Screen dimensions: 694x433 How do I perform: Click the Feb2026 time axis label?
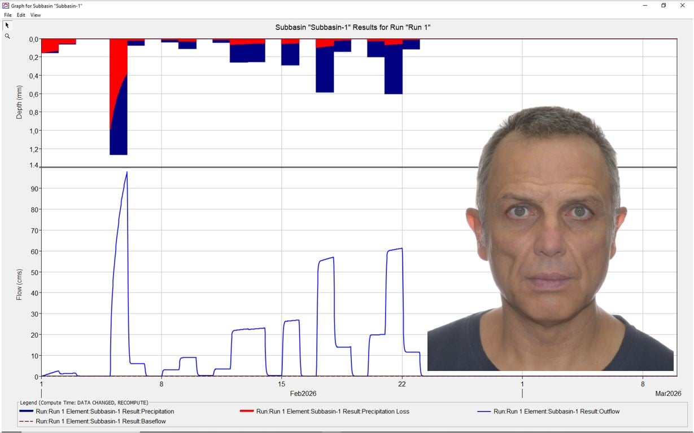[x=303, y=394]
